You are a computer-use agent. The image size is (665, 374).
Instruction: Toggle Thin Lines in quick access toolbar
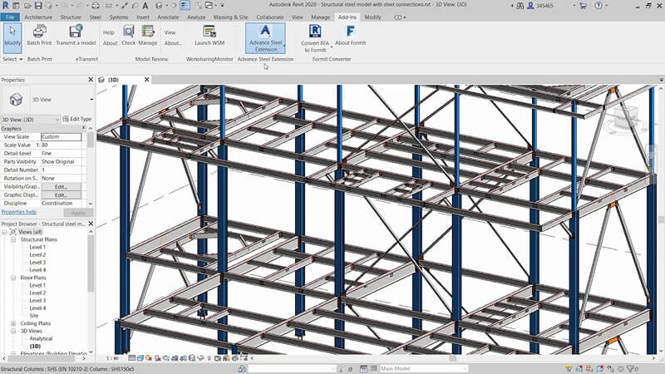pyautogui.click(x=185, y=6)
